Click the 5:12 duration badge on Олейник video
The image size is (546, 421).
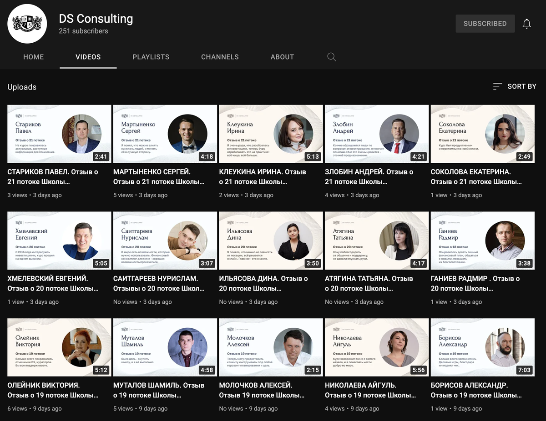pos(101,370)
